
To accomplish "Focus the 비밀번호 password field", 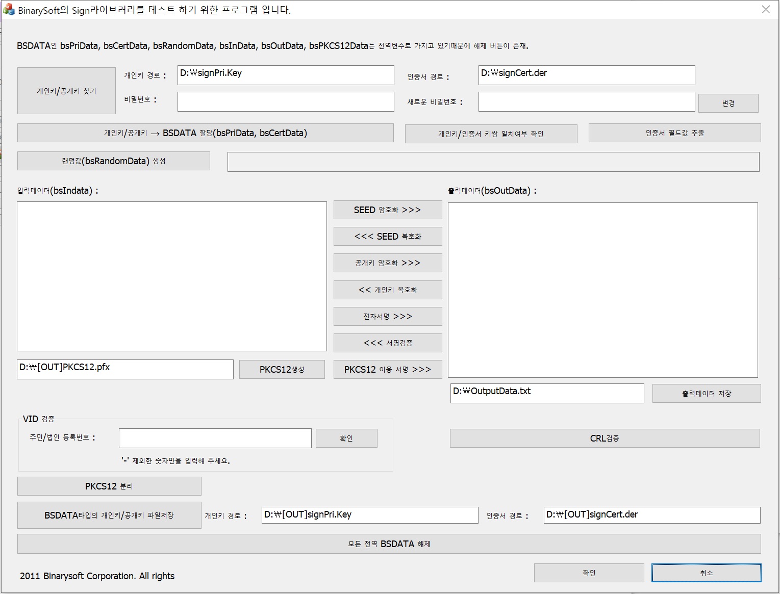I will click(x=286, y=101).
